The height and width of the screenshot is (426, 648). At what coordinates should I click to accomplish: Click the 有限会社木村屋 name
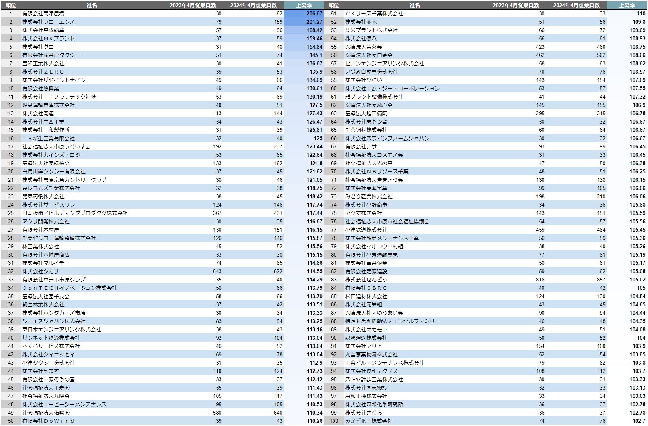[x=40, y=230]
